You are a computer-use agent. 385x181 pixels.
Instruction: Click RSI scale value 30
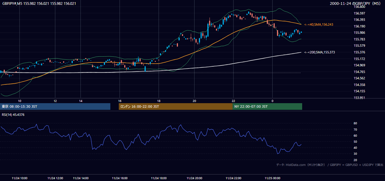tap(355, 154)
